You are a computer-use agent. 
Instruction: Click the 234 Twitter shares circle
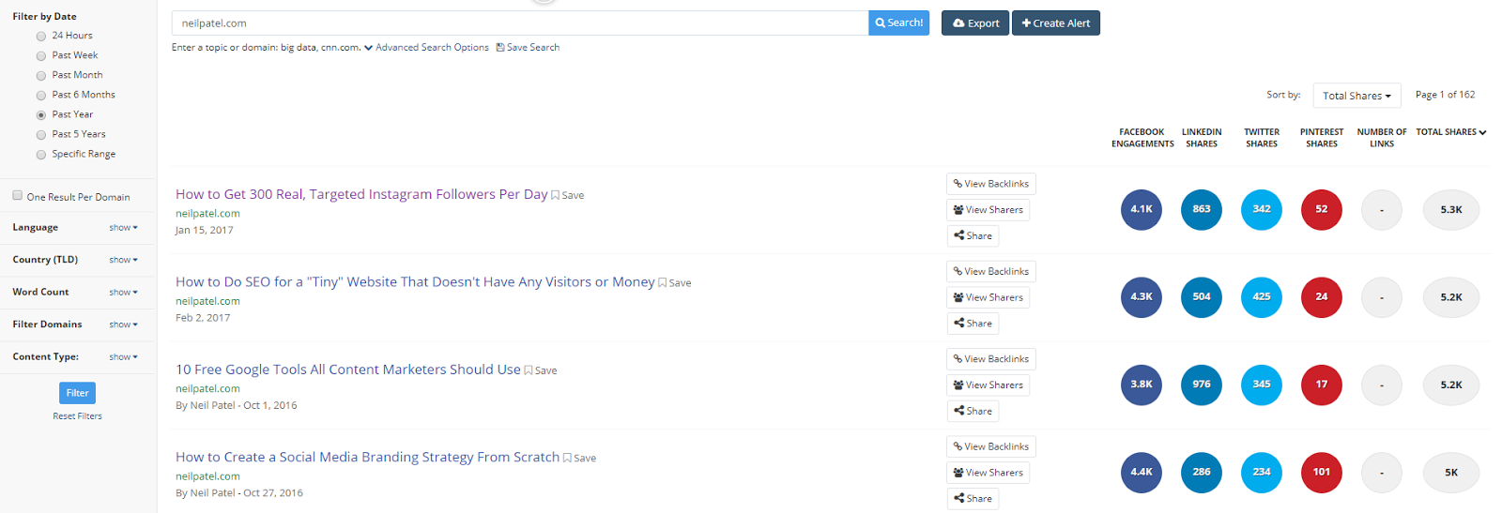1262,472
